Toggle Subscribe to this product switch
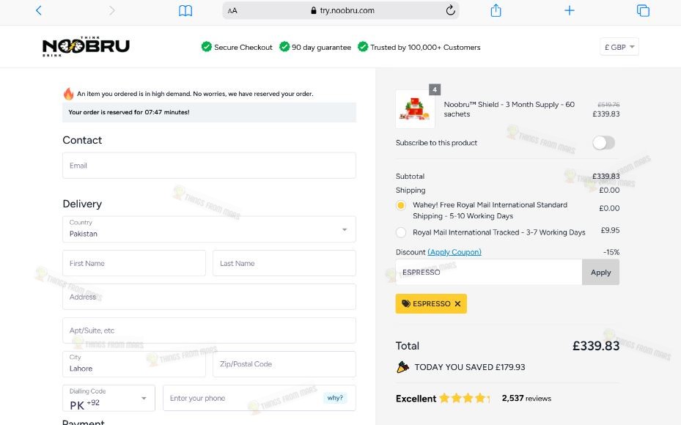681x425 pixels. click(603, 143)
